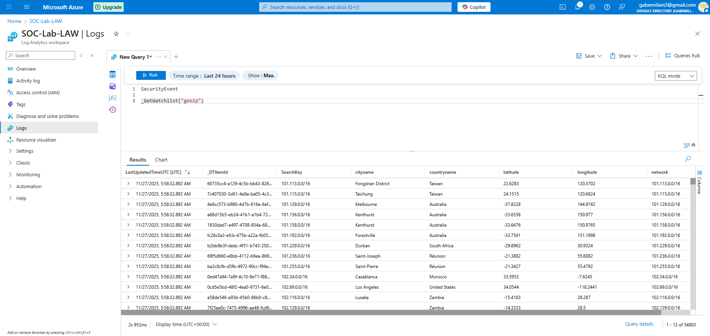Run the query
Screen dimensions: 710x336
pyautogui.click(x=151, y=75)
